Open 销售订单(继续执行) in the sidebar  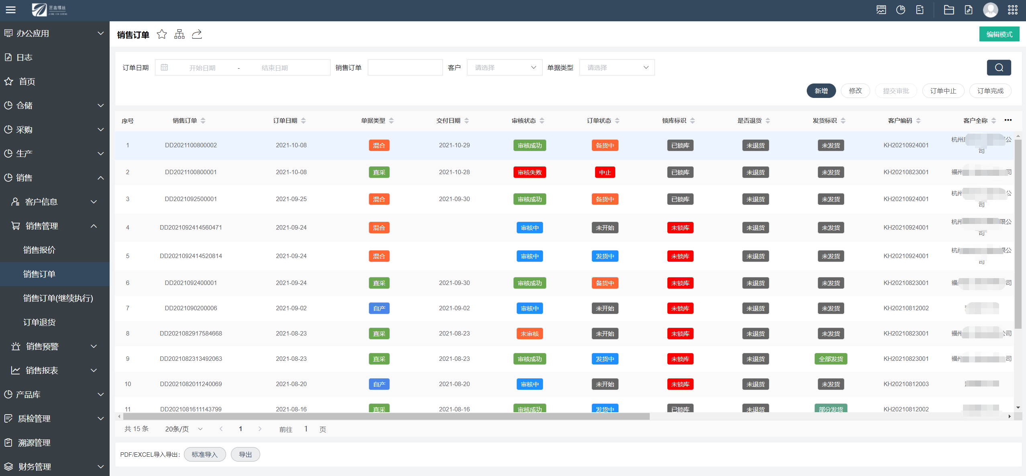[55, 298]
